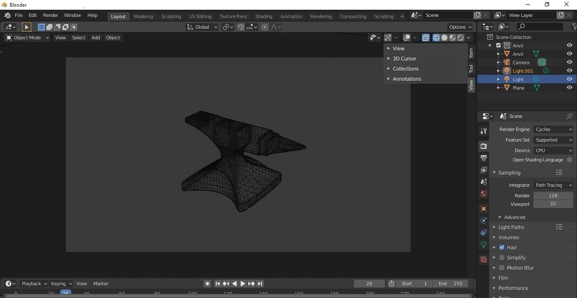Toggle auto keying record button
Image resolution: width=577 pixels, height=298 pixels.
(207, 284)
